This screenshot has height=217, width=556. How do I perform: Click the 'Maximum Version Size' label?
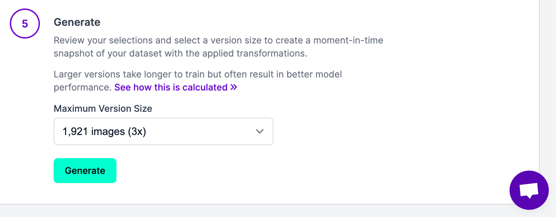click(x=103, y=108)
